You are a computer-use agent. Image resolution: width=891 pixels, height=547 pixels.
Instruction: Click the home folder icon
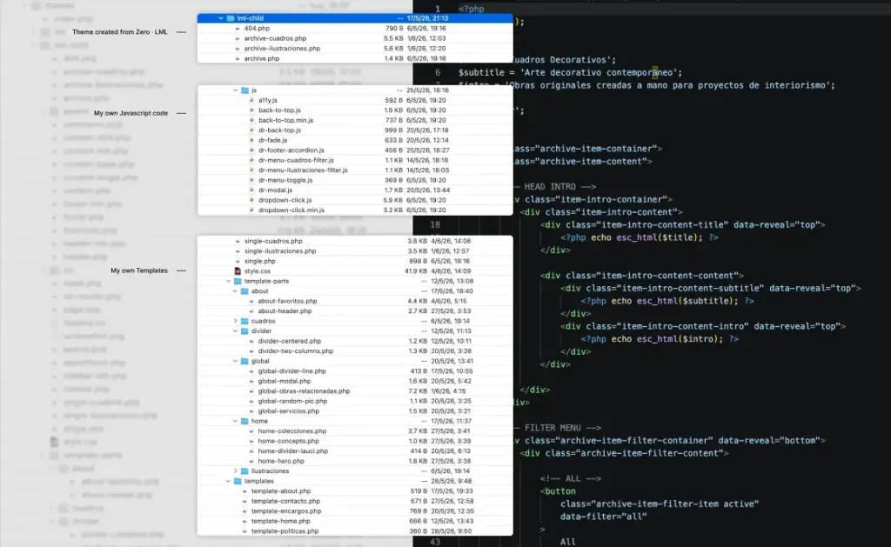pos(245,422)
